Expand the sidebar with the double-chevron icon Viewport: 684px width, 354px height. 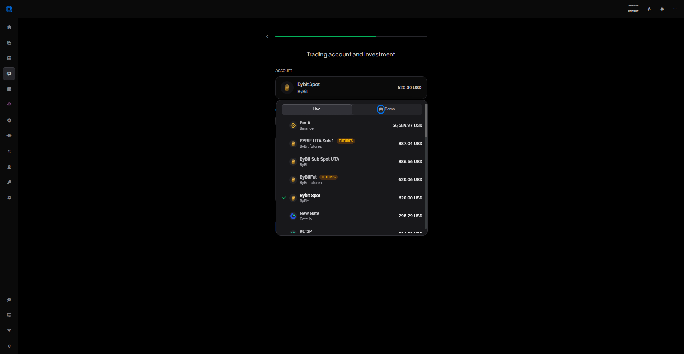9,346
